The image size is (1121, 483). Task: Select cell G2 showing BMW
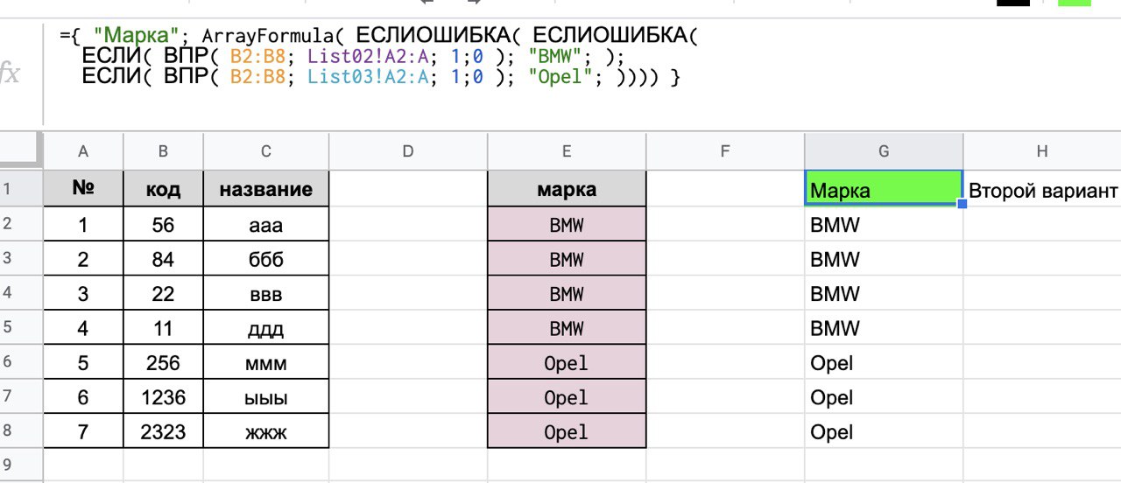tap(884, 225)
